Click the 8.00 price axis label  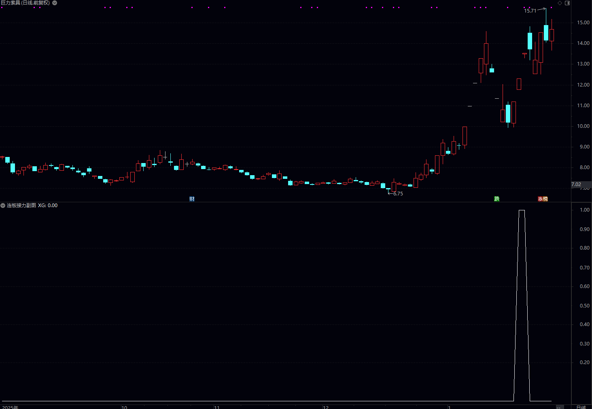click(584, 167)
